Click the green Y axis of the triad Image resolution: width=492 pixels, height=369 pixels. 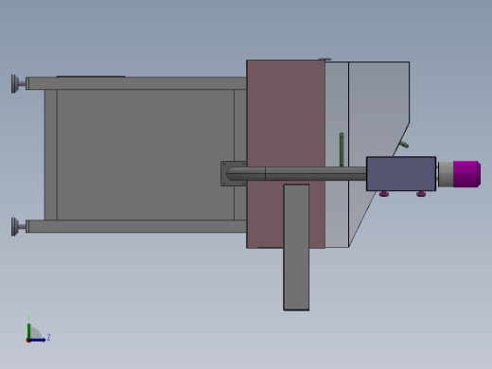pyautogui.click(x=28, y=330)
